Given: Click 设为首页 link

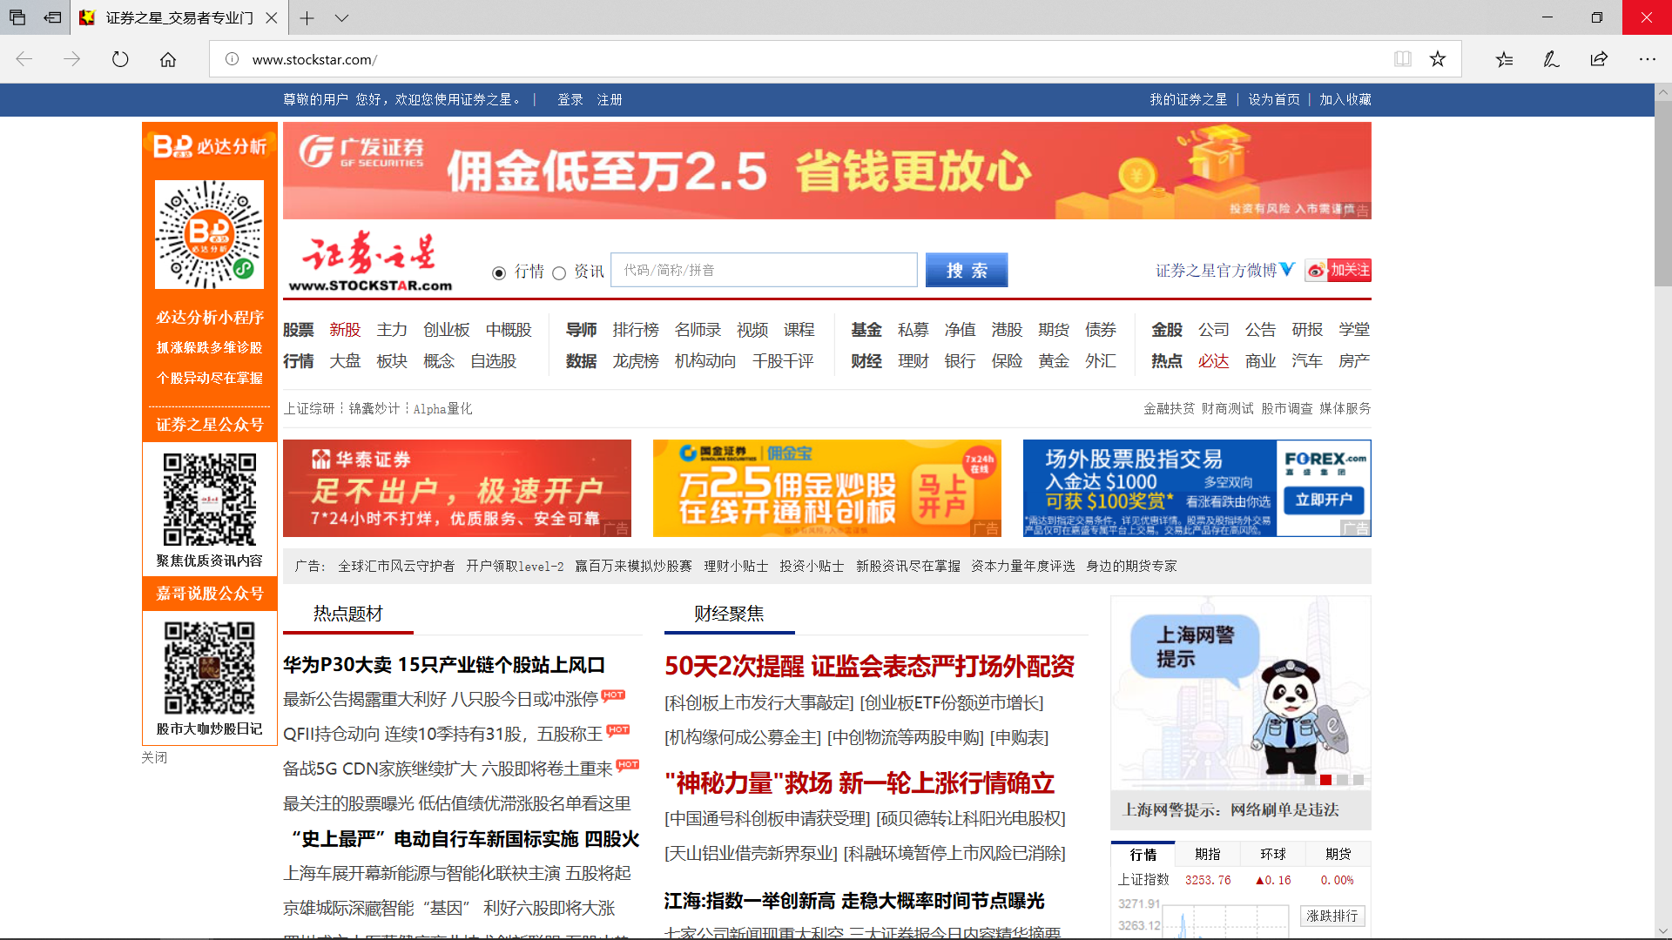Looking at the screenshot, I should [1274, 100].
